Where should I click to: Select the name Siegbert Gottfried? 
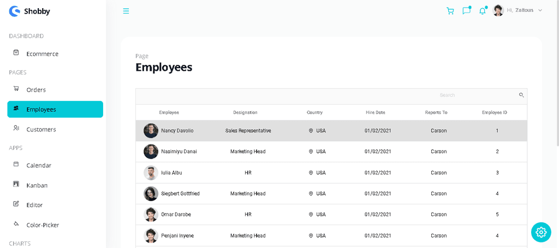[x=180, y=193]
